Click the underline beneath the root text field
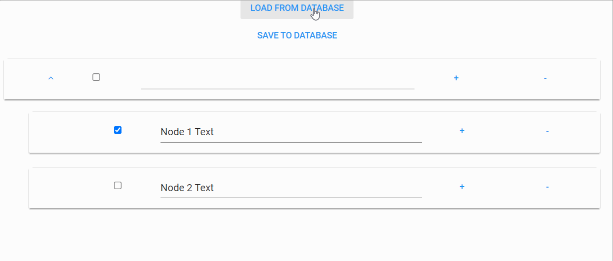The height and width of the screenshot is (261, 613). pyautogui.click(x=277, y=88)
